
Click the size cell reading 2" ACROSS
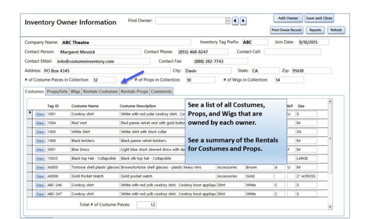click(306, 176)
